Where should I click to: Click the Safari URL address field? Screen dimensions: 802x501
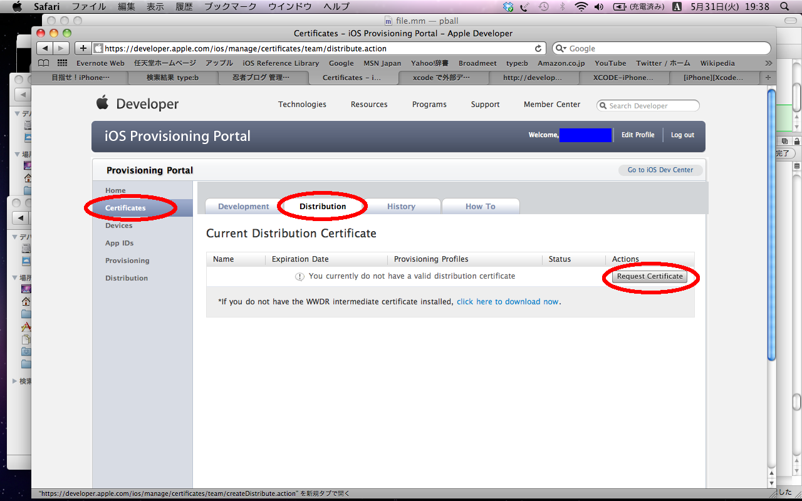318,48
